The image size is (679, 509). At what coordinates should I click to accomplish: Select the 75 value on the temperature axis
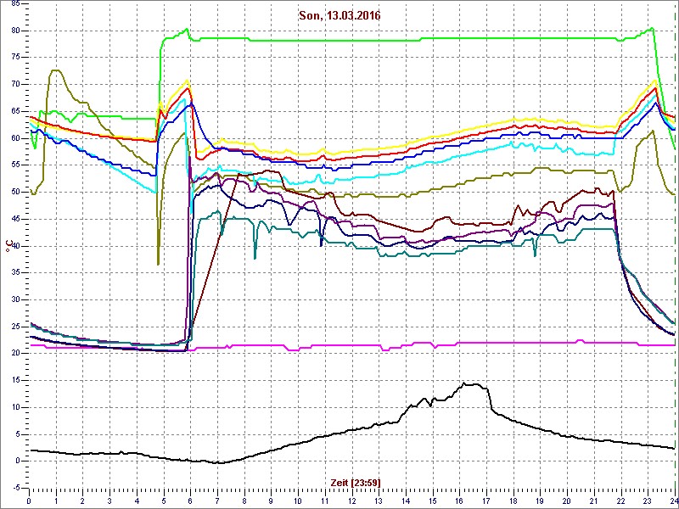coord(14,58)
